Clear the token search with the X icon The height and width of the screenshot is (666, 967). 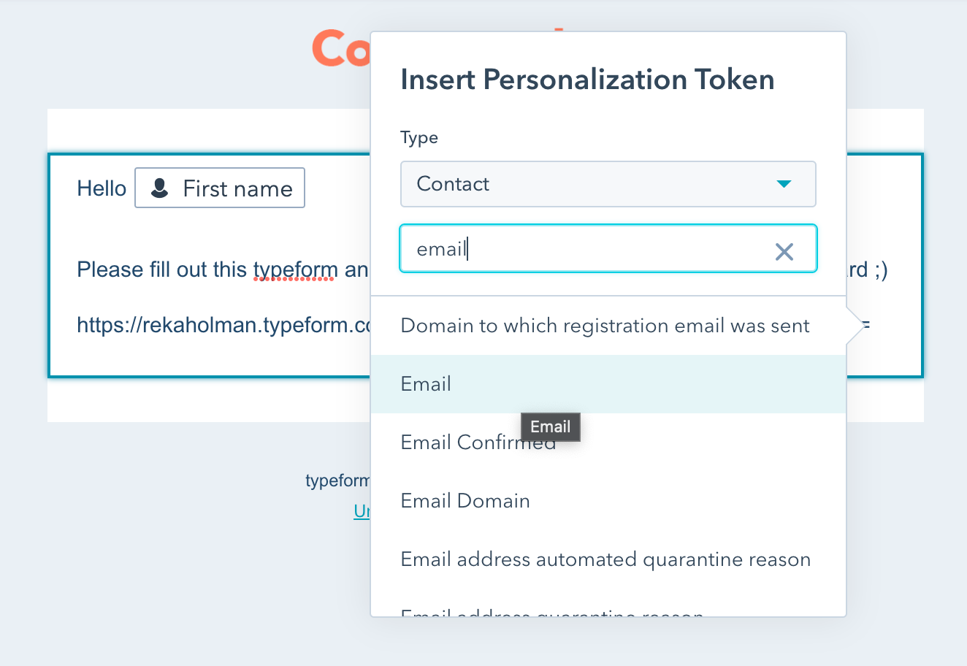(x=784, y=252)
